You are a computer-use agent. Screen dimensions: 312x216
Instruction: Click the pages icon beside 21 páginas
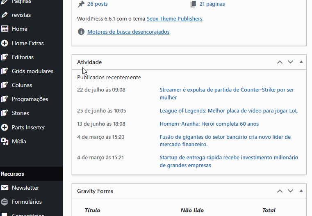[193, 4]
